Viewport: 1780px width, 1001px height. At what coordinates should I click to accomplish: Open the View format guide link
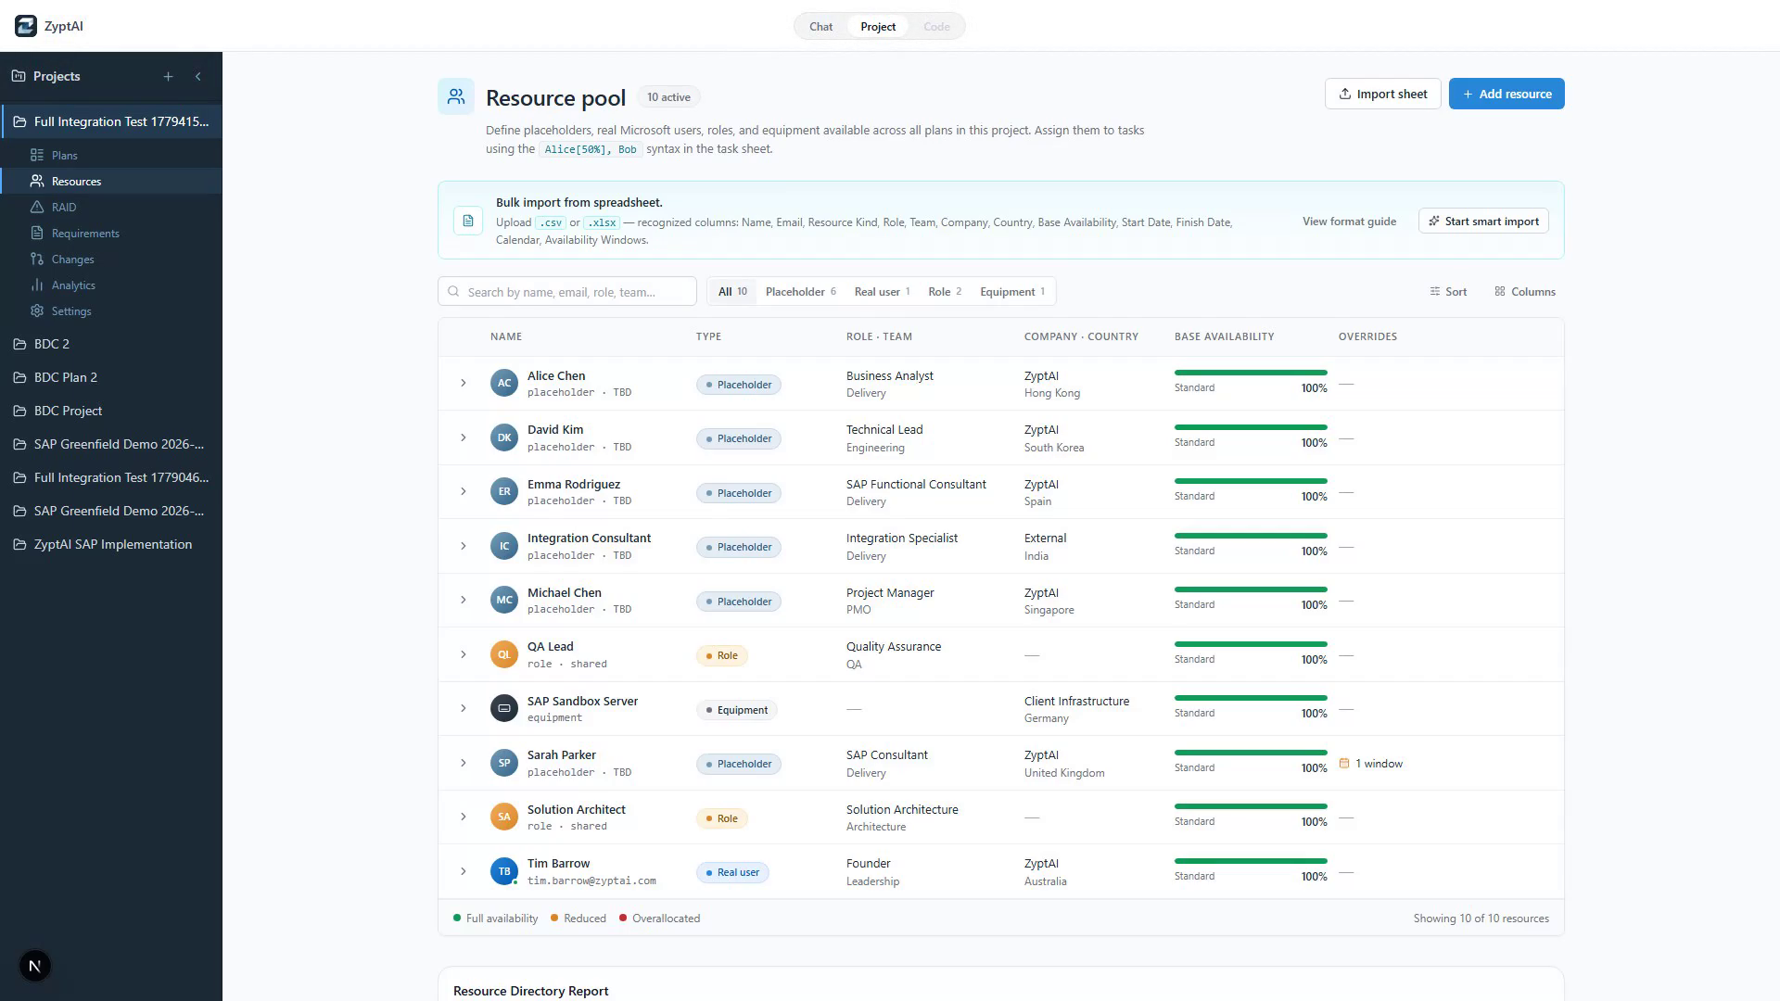[x=1349, y=221]
